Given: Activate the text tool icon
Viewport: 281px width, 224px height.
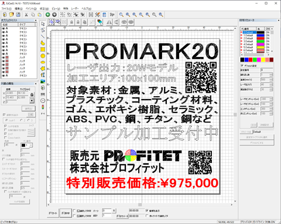Looking at the screenshot, I should pyautogui.click(x=43, y=75).
